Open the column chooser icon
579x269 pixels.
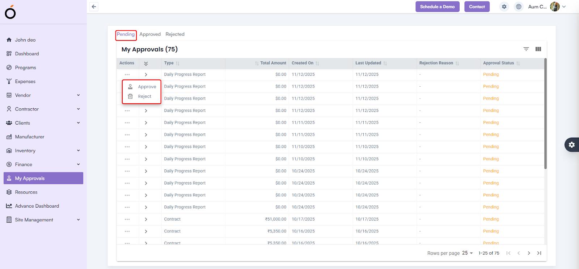tap(538, 49)
